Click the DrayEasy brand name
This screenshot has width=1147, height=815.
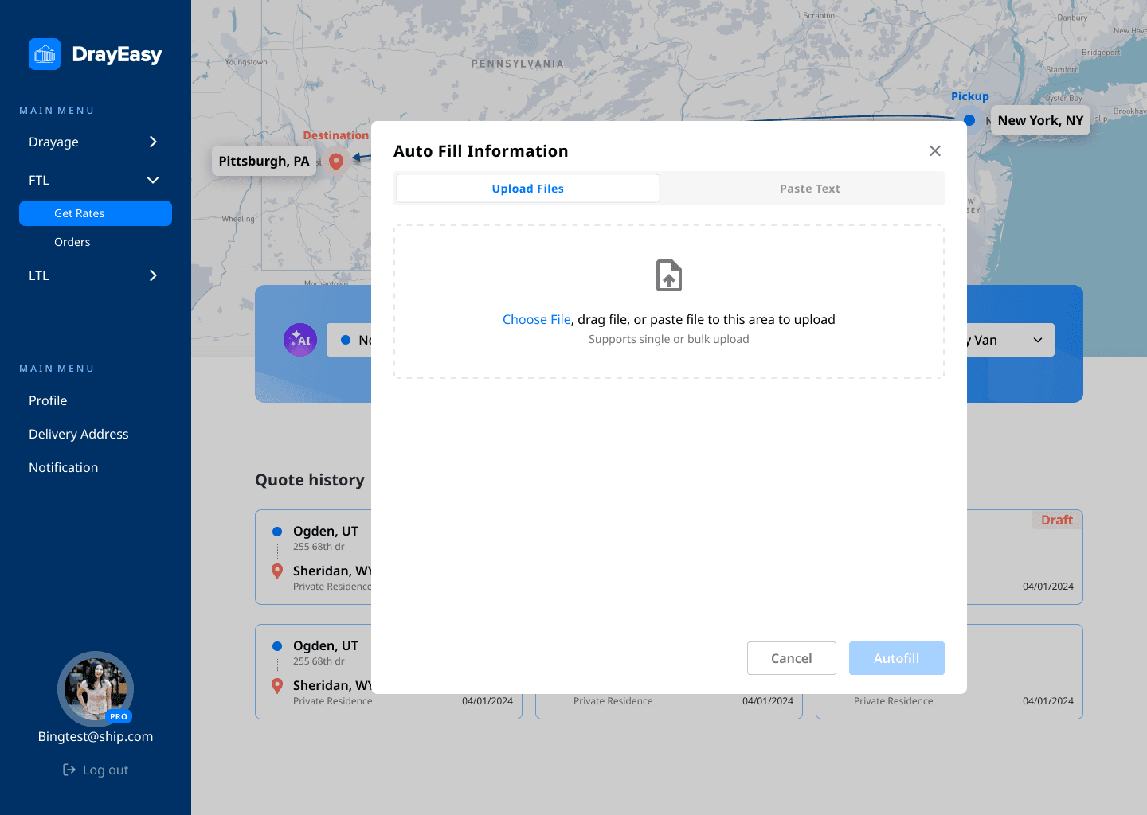click(x=117, y=54)
